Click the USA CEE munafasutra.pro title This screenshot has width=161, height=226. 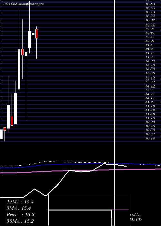[x=24, y=4]
